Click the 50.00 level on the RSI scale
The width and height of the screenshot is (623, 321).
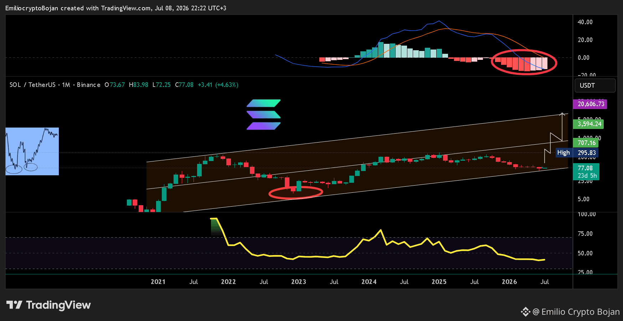tap(585, 253)
